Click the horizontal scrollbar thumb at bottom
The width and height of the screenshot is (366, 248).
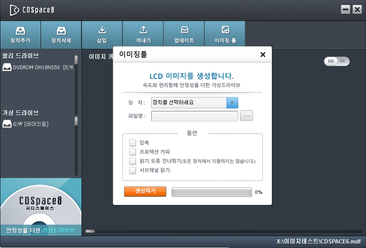pyautogui.click(x=90, y=231)
